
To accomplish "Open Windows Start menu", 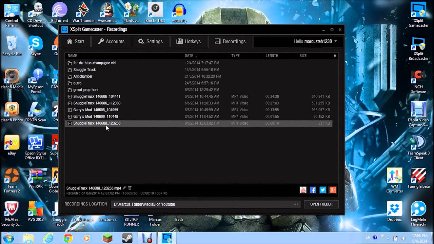I will coord(8,238).
